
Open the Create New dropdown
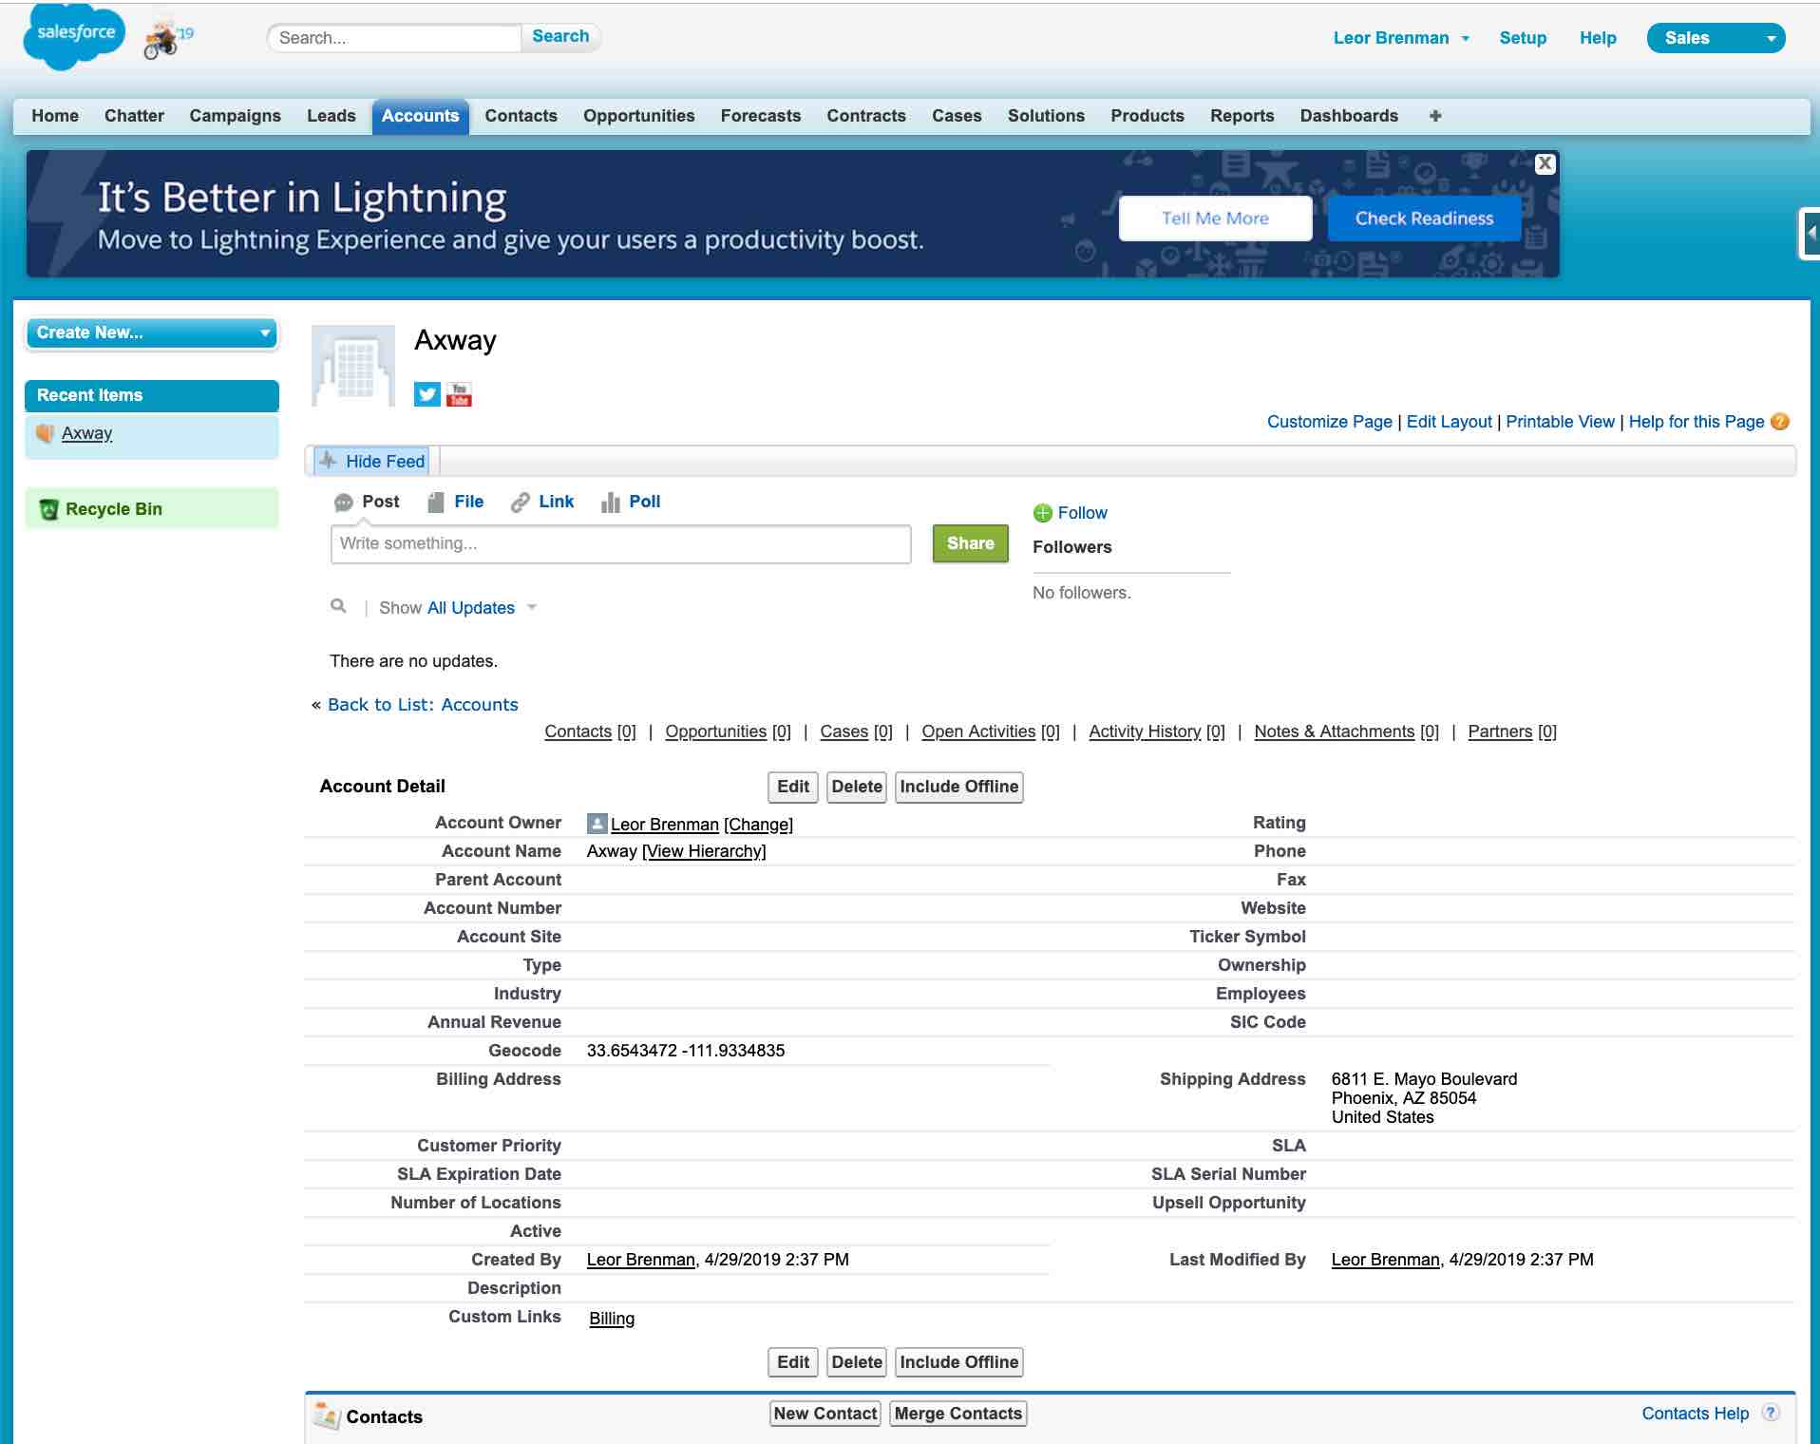[152, 332]
